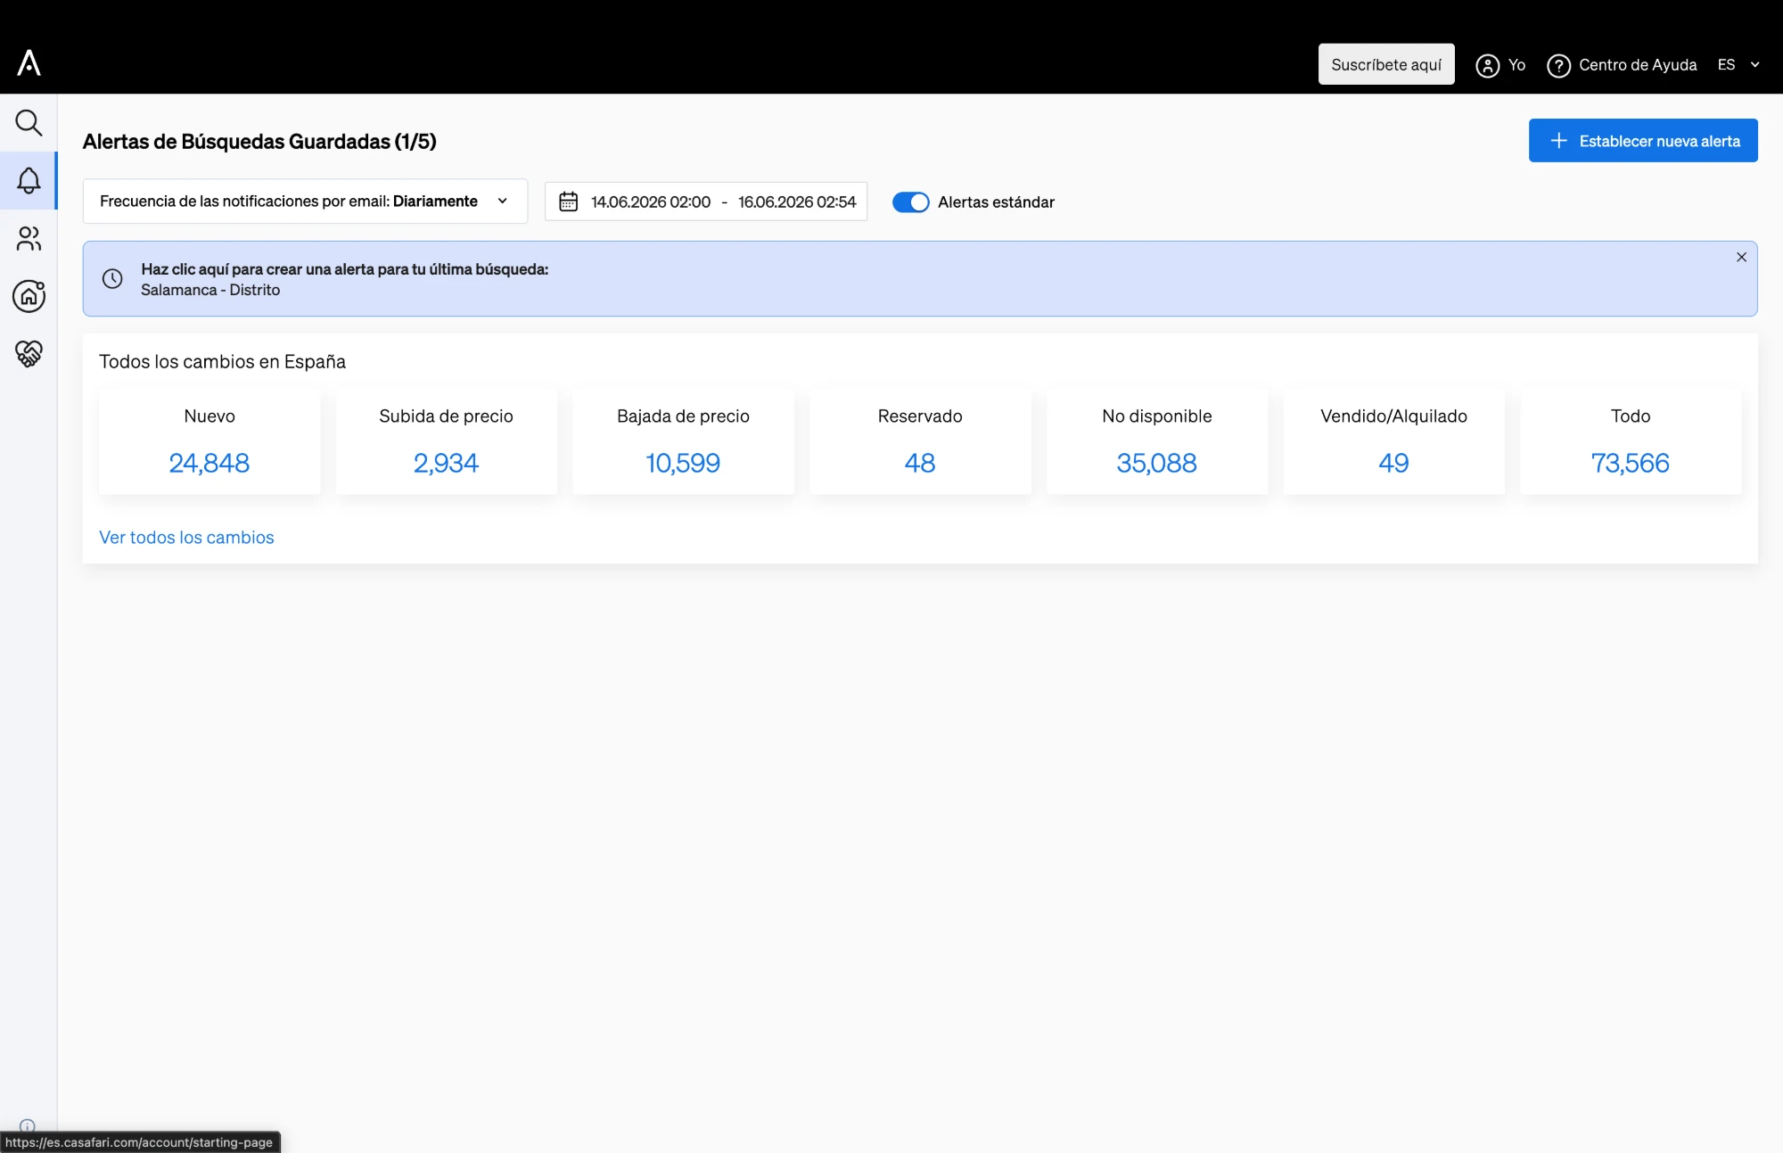Open the ES language dropdown
This screenshot has width=1783, height=1153.
(1738, 64)
